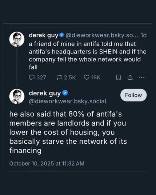
Task: Click the derek guy name on the parent post
Action: click(x=44, y=35)
